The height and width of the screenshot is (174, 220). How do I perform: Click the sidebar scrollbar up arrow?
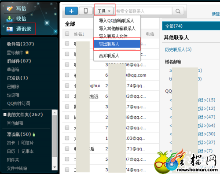(x=55, y=113)
